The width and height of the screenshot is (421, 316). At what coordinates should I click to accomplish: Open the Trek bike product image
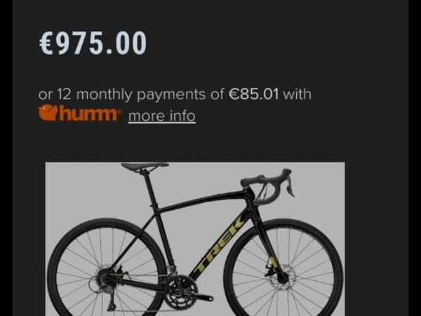195,239
